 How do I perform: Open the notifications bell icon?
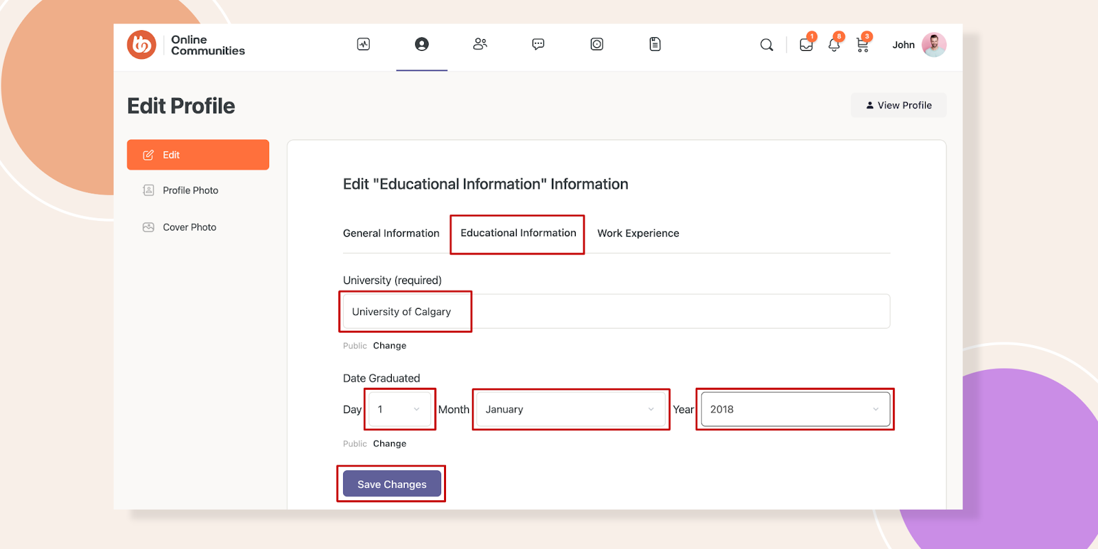tap(834, 45)
